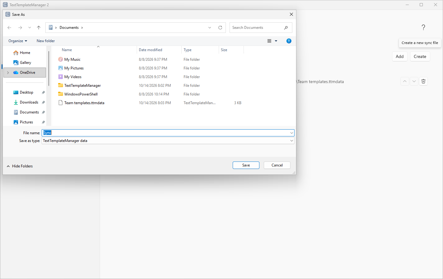Move the sync file entry up
443x279 pixels.
(405, 81)
